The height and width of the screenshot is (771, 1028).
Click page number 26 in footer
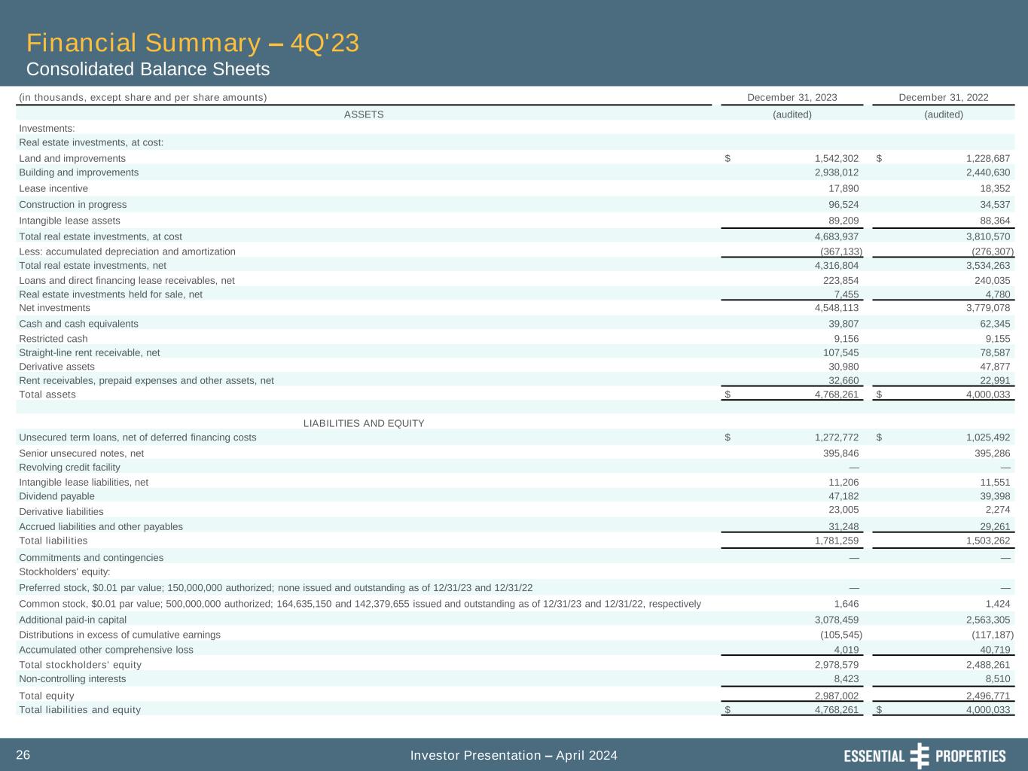(23, 755)
